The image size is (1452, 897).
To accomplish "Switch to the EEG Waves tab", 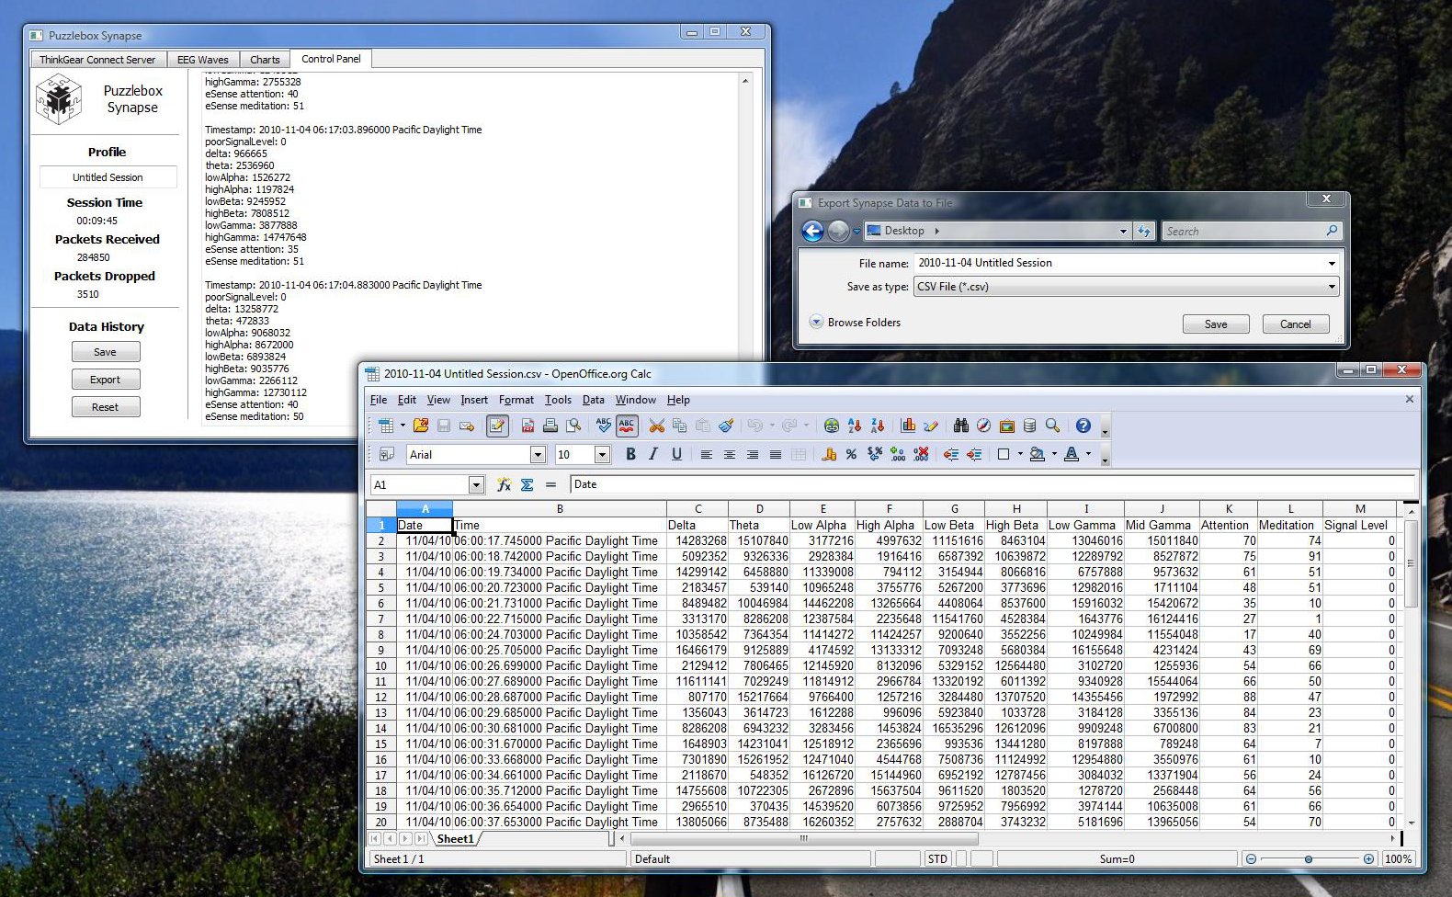I will pos(202,60).
